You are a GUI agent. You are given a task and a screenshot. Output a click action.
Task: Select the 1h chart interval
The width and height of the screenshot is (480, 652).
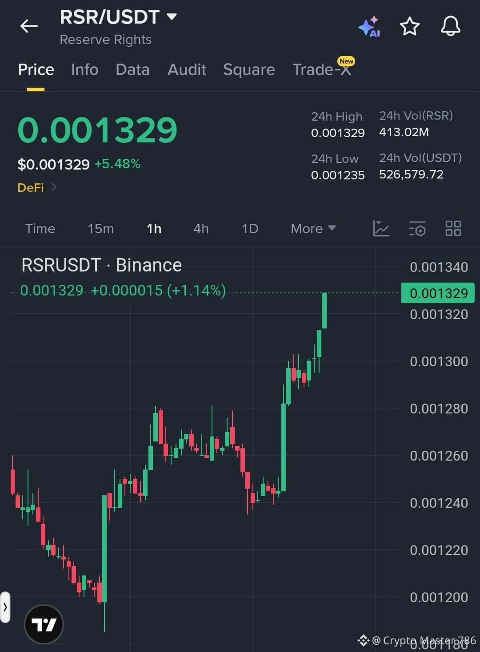point(154,228)
